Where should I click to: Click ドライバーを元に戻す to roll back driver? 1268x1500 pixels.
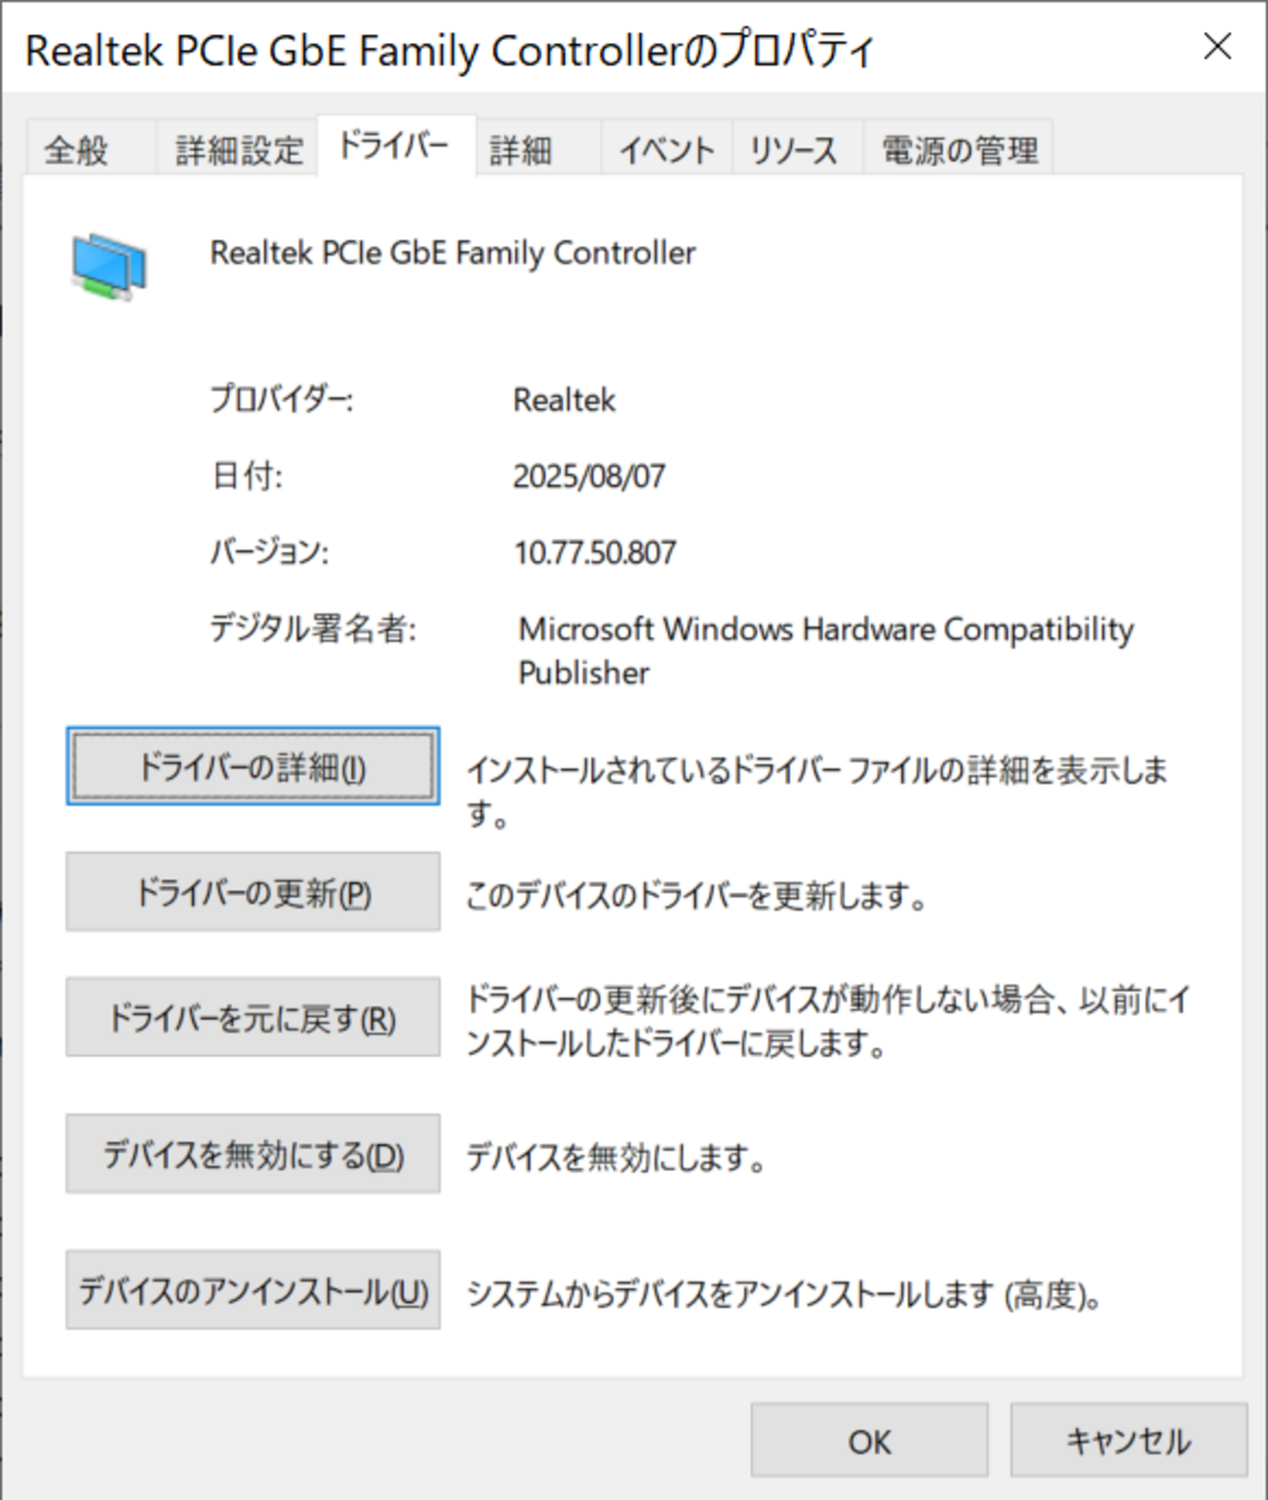252,1018
